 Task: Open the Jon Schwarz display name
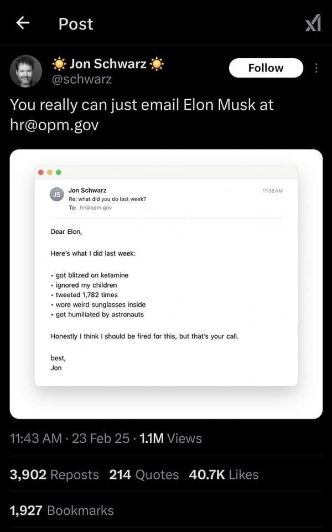tap(108, 63)
